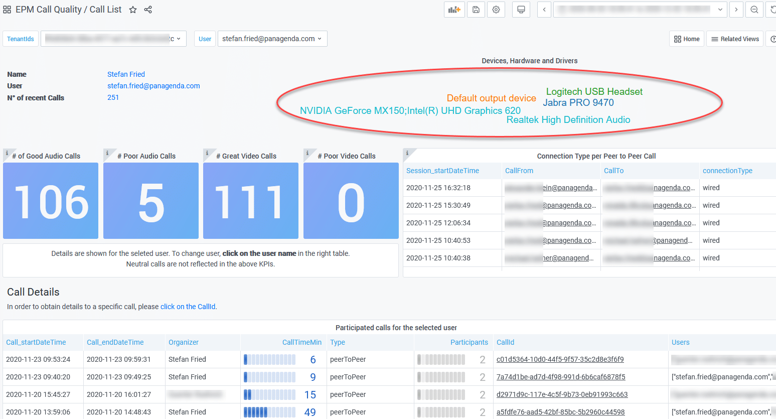Open dashboard settings gear
Viewport: 776px width, 419px height.
click(x=496, y=10)
